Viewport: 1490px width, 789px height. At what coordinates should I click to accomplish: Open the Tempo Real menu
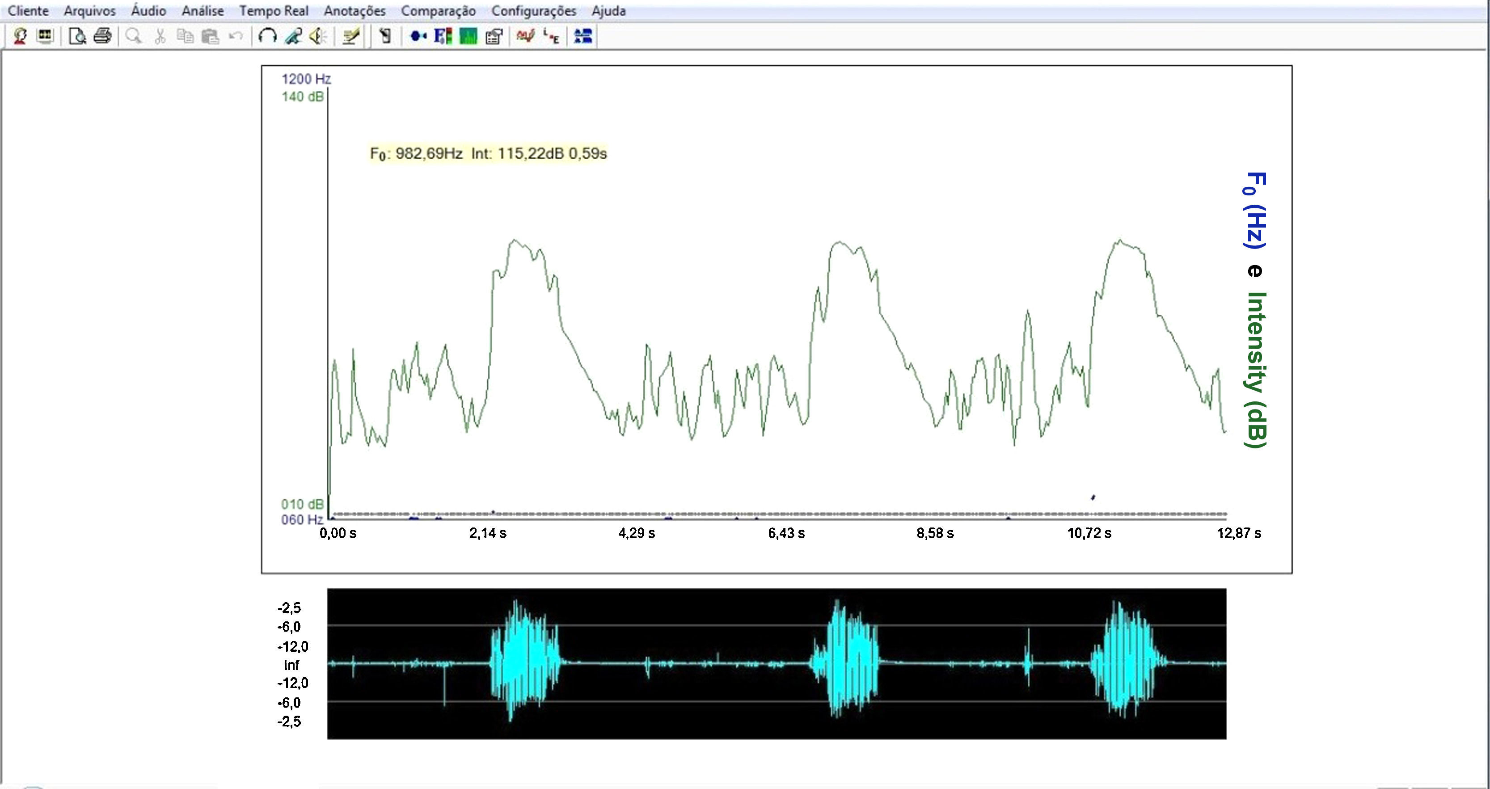coord(274,11)
